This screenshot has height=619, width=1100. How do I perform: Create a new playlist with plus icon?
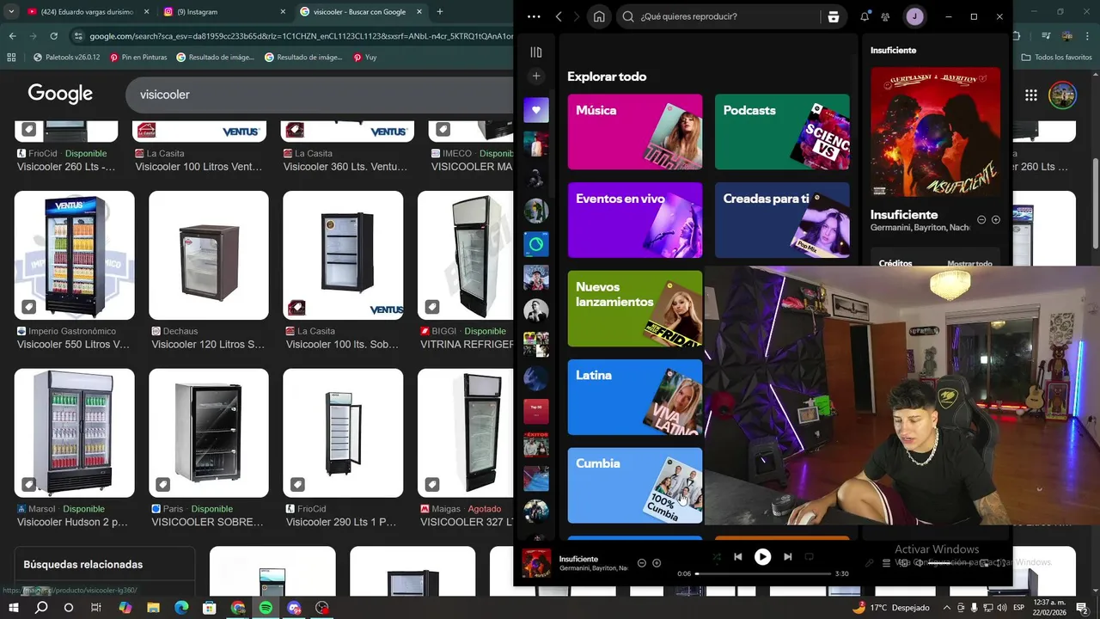click(536, 76)
